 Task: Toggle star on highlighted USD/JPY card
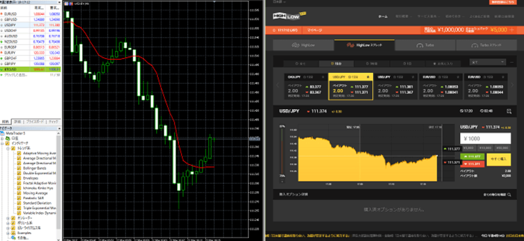tap(368, 77)
